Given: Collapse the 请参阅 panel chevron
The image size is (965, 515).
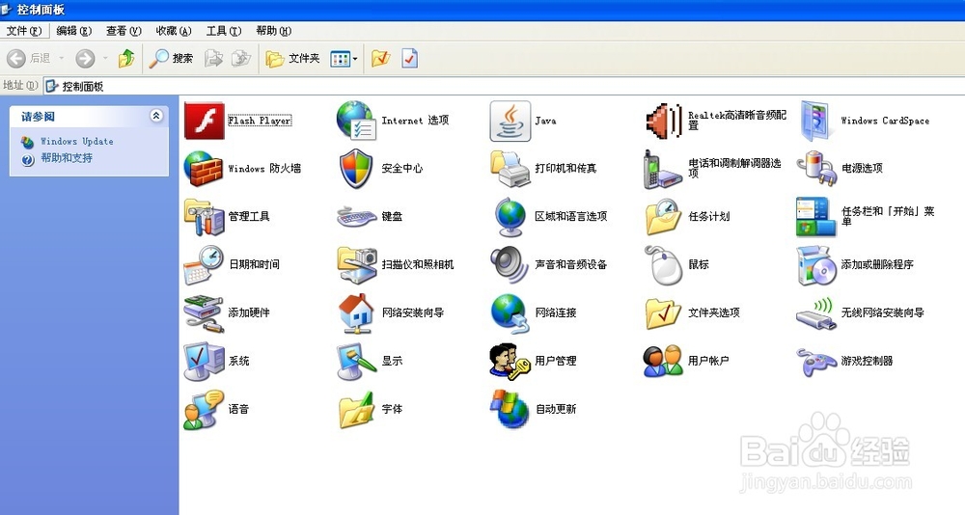Looking at the screenshot, I should (x=156, y=116).
